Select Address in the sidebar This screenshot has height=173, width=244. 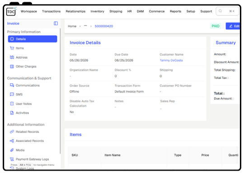[x=33, y=57]
